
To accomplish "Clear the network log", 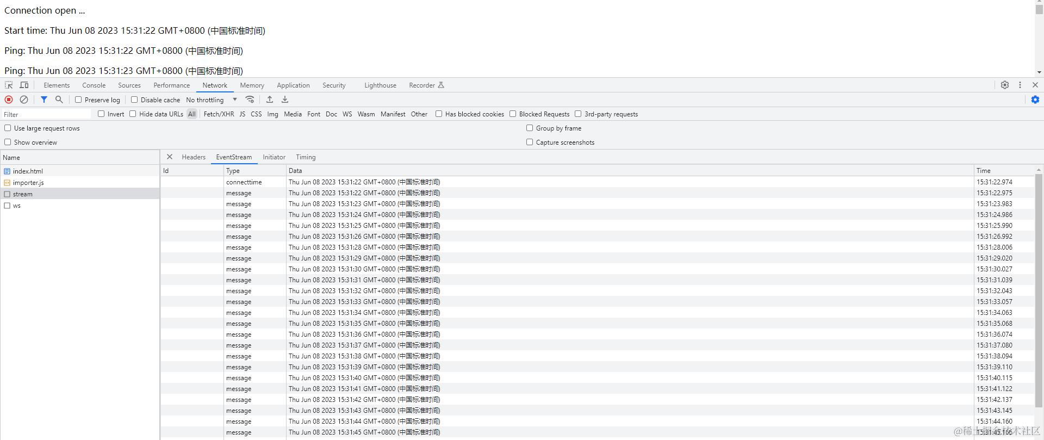I will tap(24, 100).
